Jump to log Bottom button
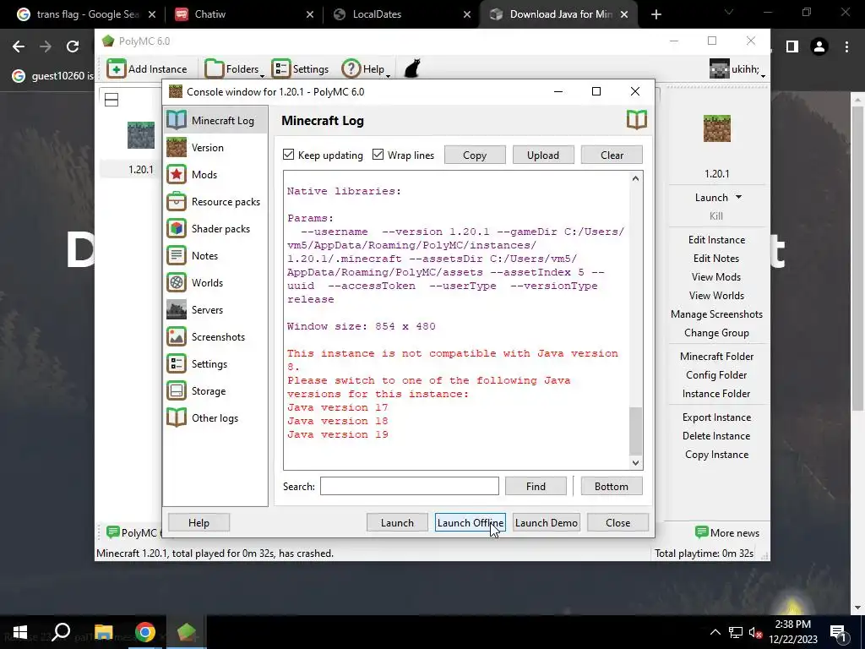Viewport: 865px width, 649px height. click(612, 486)
